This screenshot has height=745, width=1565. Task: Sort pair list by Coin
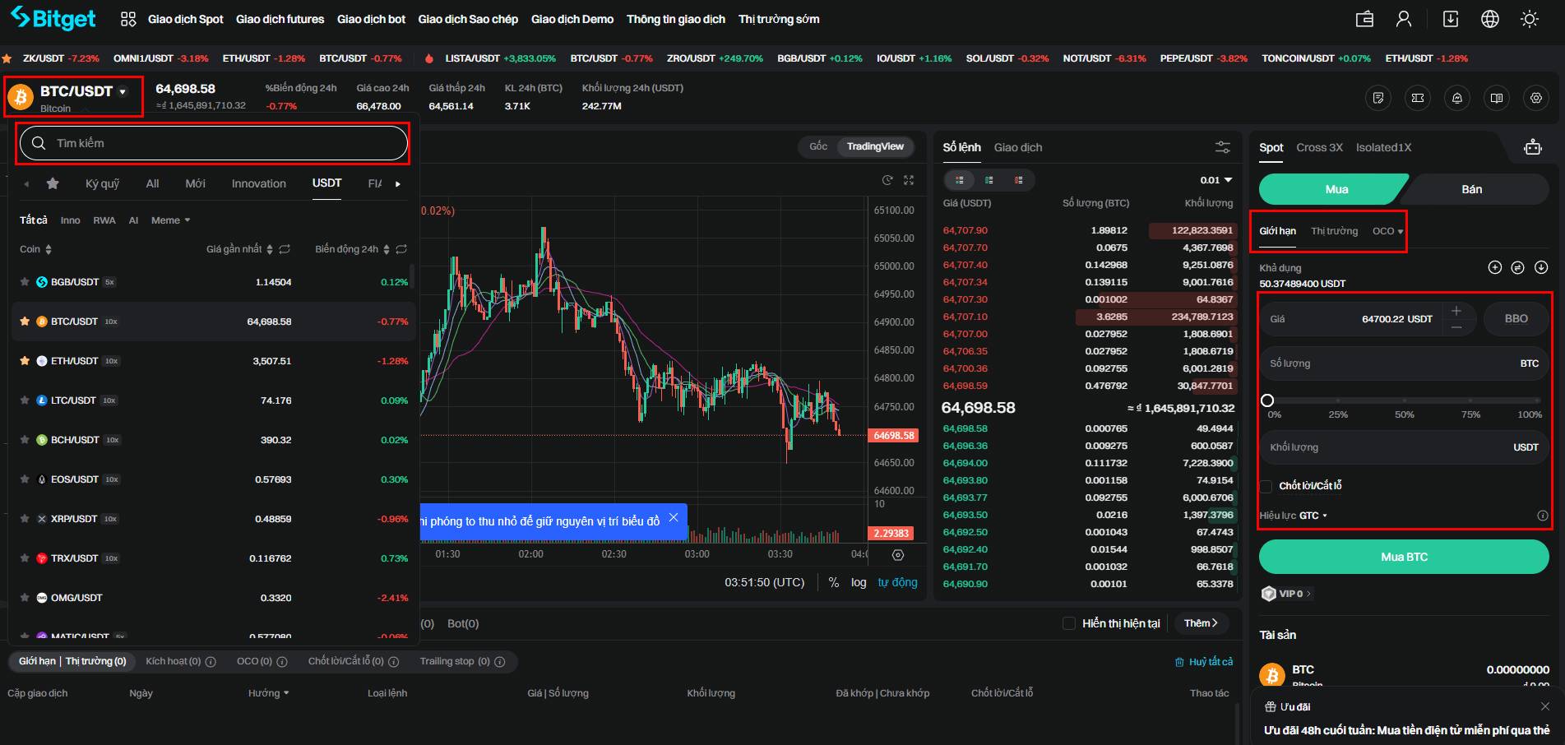click(x=35, y=249)
